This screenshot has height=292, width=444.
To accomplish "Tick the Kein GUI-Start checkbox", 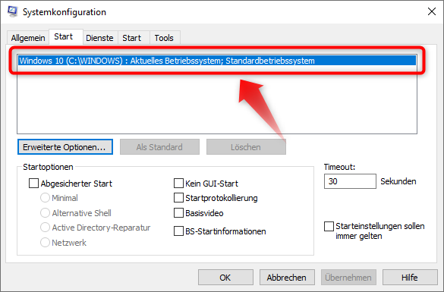I will [178, 183].
